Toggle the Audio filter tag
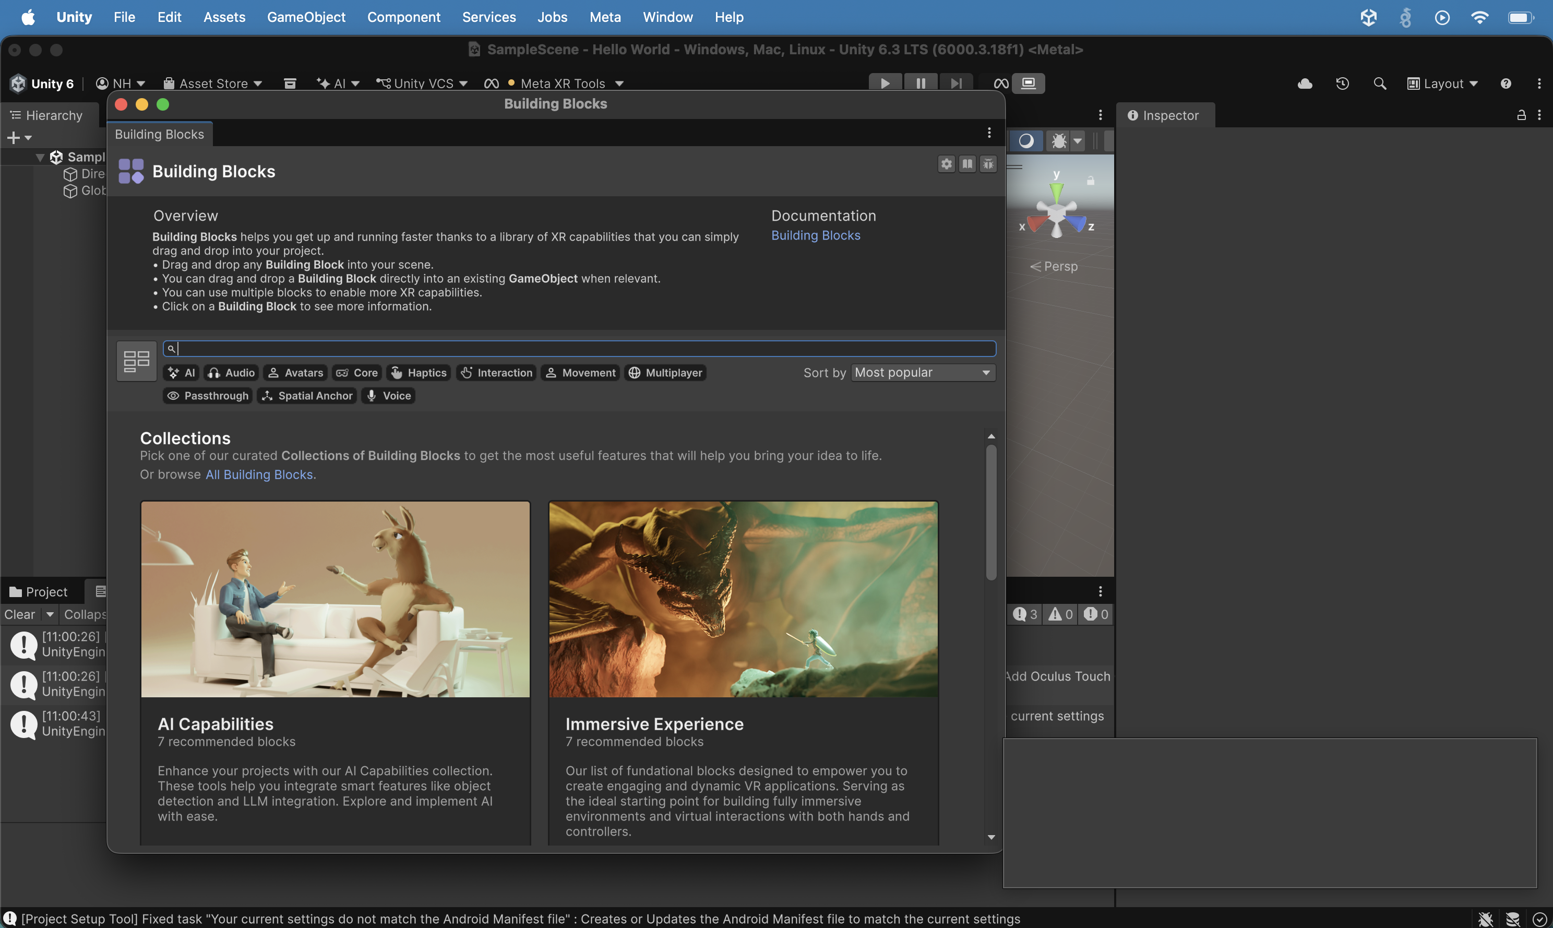This screenshot has height=928, width=1553. click(231, 373)
